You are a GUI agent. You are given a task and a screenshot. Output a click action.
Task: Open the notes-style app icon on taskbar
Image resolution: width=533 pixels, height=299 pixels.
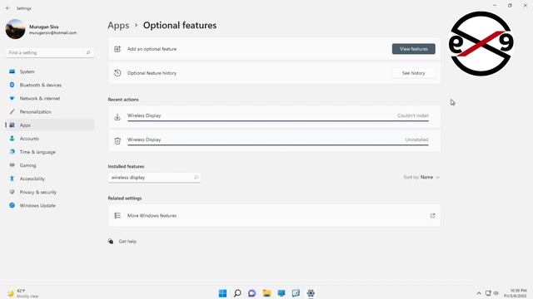click(296, 293)
